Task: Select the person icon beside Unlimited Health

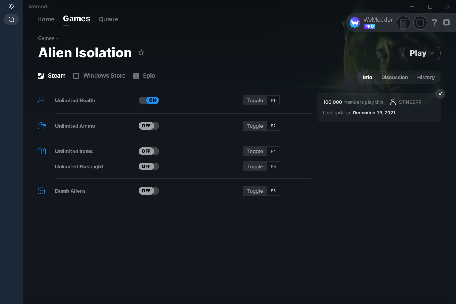Action: (x=41, y=100)
